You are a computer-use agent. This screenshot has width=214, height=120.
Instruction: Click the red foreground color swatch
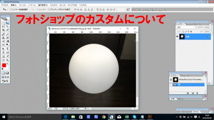4,65
